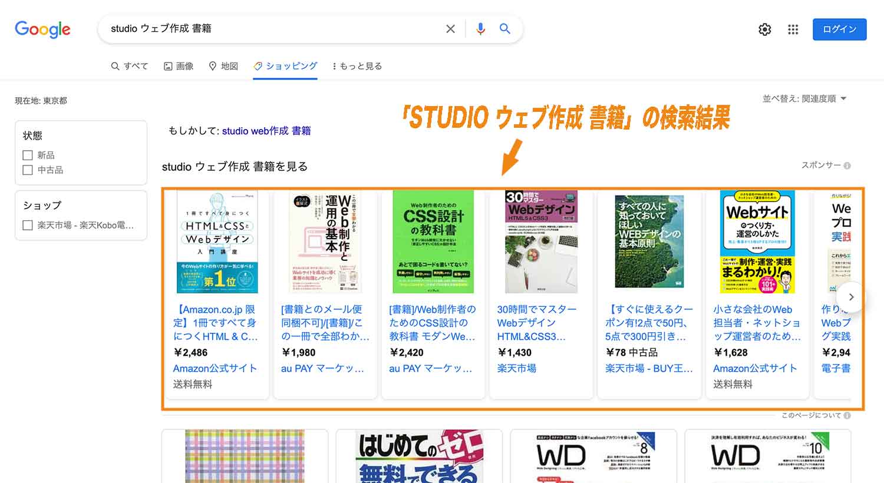Image resolution: width=884 pixels, height=483 pixels.
Task: Open the WD magazine thumbnail numbered 8
Action: [x=593, y=456]
